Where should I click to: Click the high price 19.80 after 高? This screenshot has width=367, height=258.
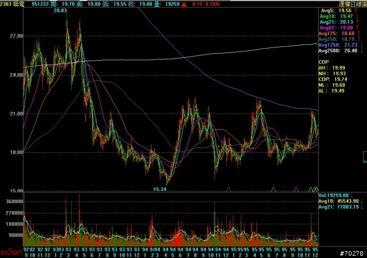(94, 4)
